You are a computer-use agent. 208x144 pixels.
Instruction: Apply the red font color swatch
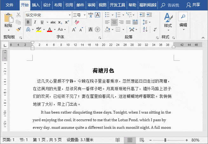pyautogui.click(x=50, y=29)
